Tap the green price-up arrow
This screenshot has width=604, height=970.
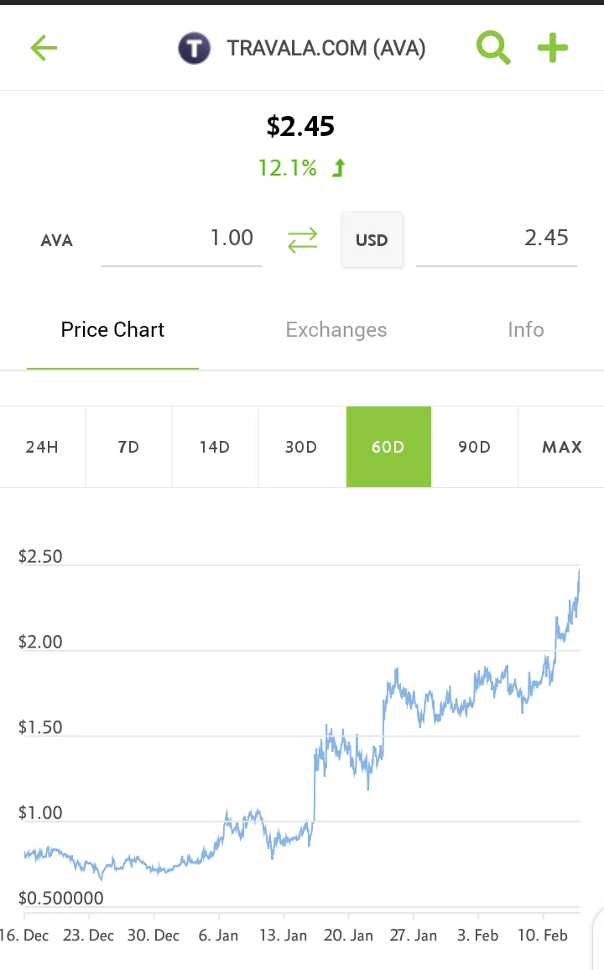[339, 168]
